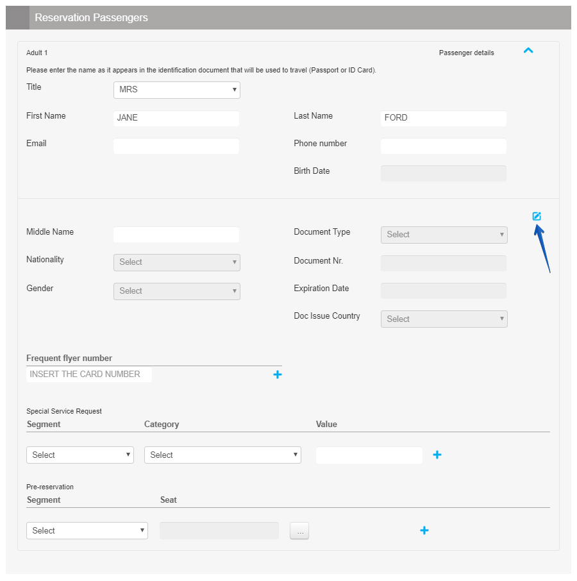Open the Title dropdown showing MRS

pos(176,90)
